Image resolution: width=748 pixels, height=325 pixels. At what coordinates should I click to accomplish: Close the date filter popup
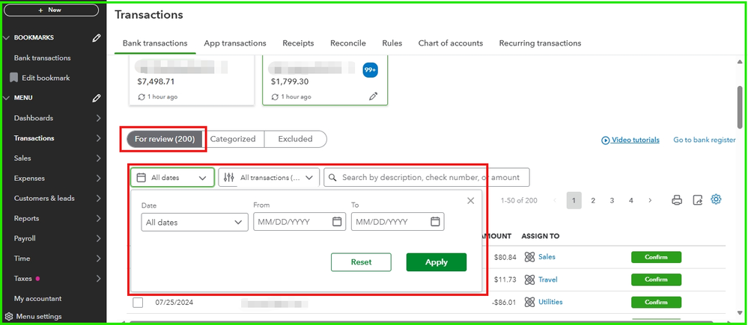pos(471,201)
